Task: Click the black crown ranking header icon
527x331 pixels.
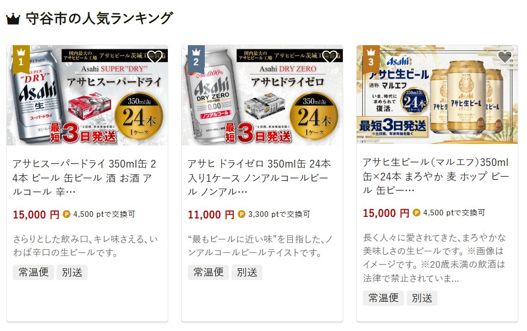Action: tap(13, 19)
